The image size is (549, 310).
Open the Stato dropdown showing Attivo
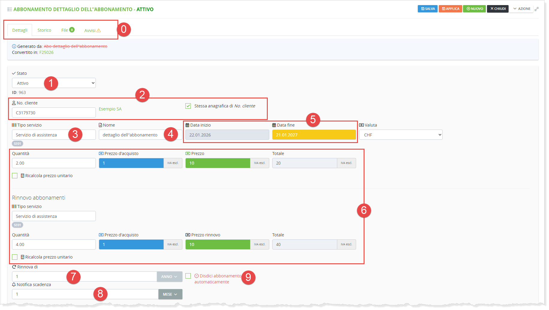(54, 83)
